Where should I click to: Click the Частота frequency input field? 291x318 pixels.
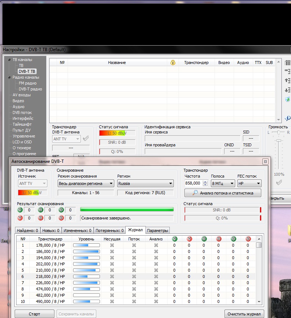click(x=193, y=183)
